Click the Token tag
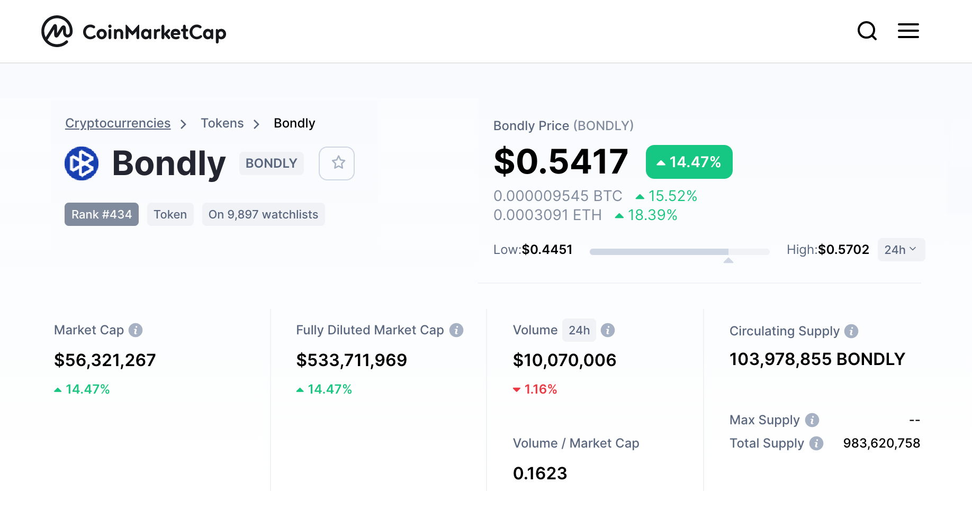972x510 pixels. [170, 214]
